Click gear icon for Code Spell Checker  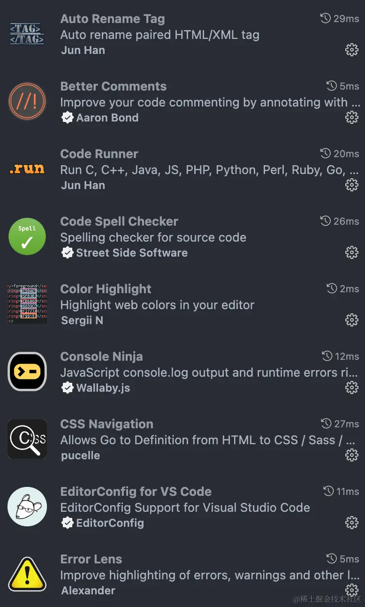coord(351,252)
